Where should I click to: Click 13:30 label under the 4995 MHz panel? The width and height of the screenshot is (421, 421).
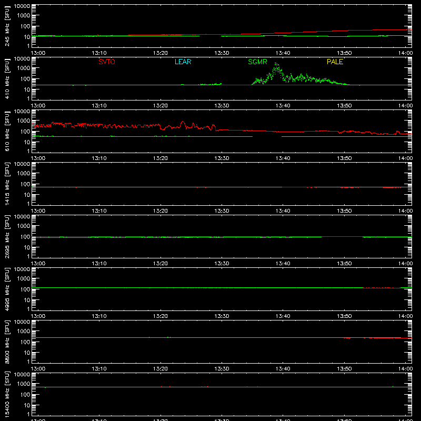pos(222,316)
